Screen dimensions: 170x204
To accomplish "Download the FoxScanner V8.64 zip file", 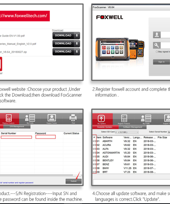I will 66,51.
